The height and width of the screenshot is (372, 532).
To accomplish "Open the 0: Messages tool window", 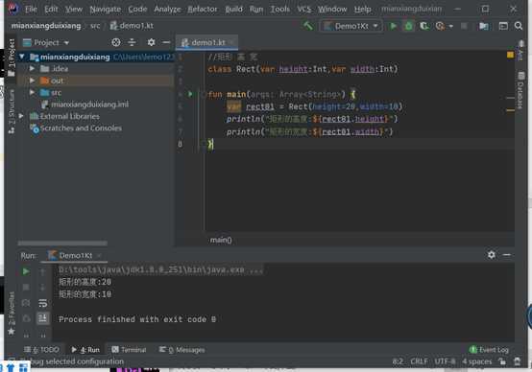I will click(x=181, y=350).
